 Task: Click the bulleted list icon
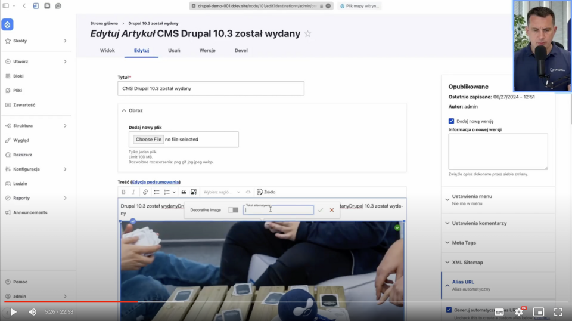[x=157, y=192]
